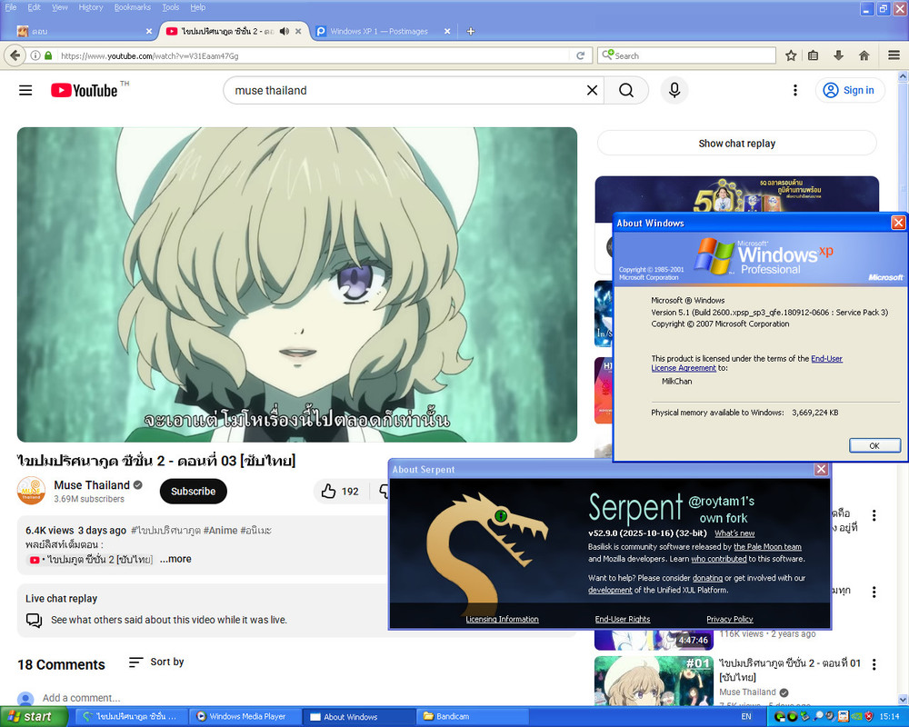Bookmark this page with the star icon
This screenshot has height=727, width=909.
coord(791,55)
